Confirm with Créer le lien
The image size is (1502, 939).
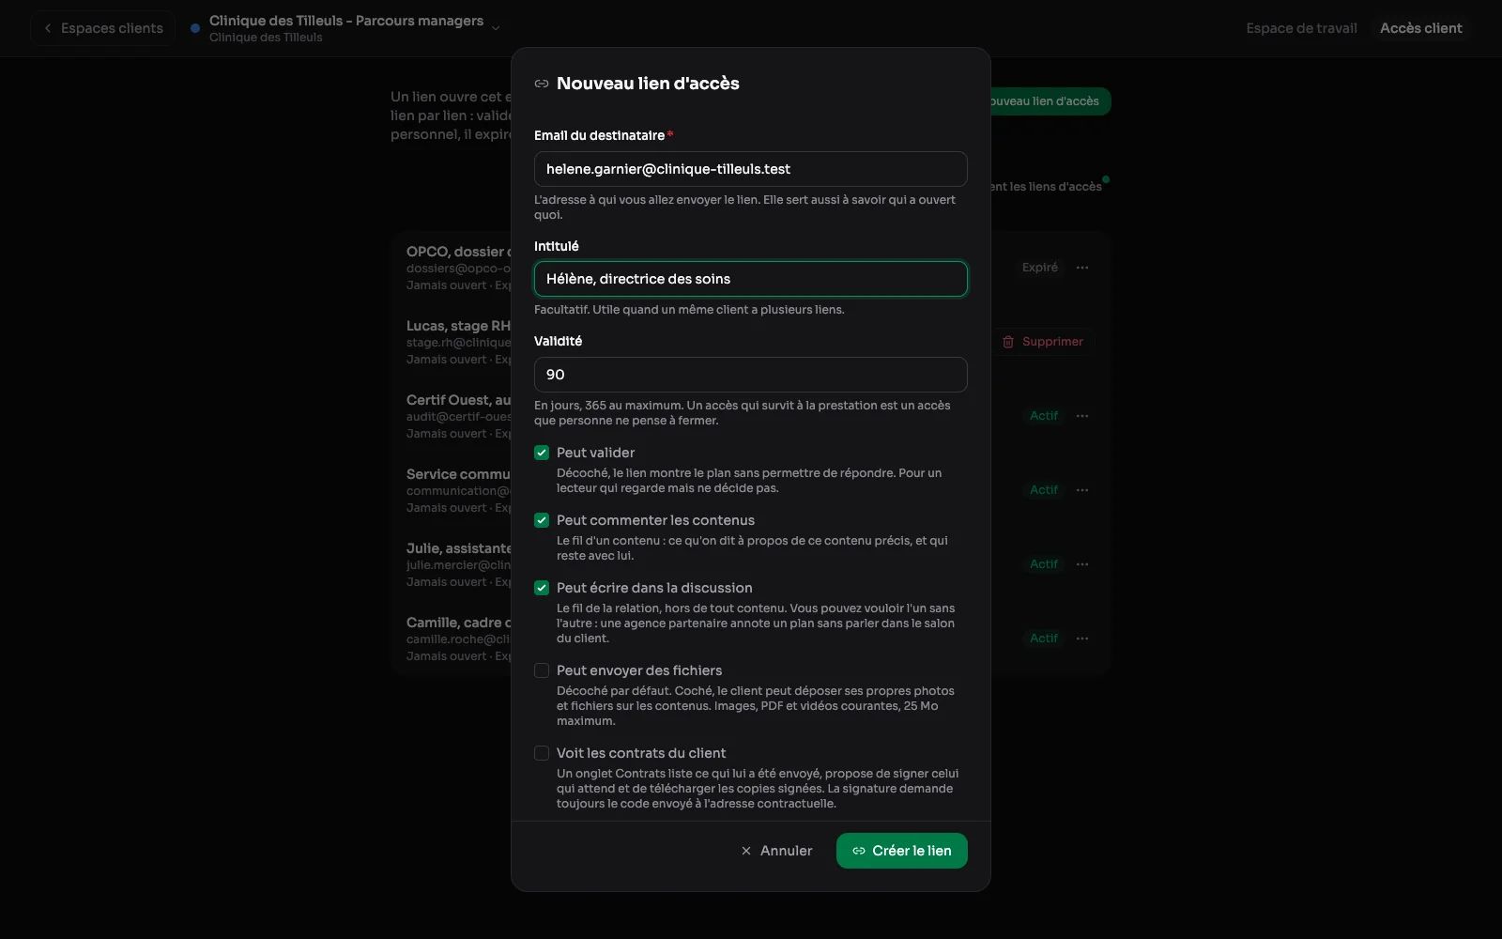(902, 851)
